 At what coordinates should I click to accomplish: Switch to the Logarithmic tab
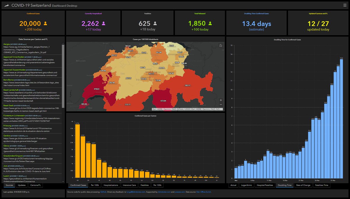(x=246, y=185)
